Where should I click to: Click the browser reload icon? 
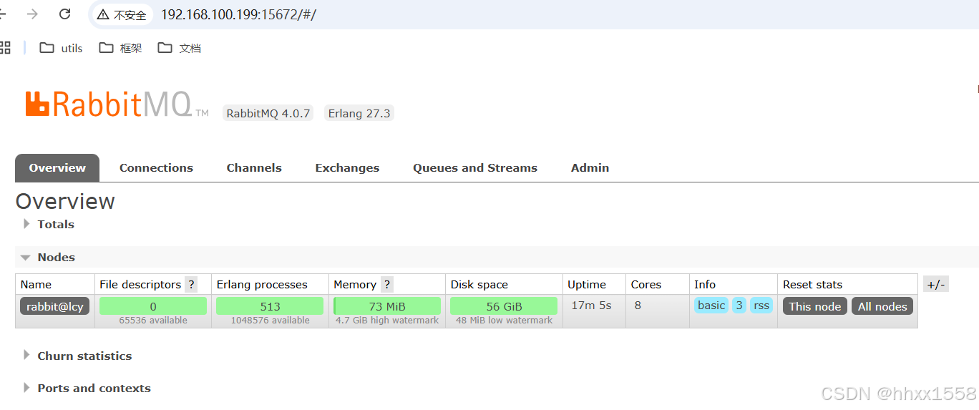point(65,14)
